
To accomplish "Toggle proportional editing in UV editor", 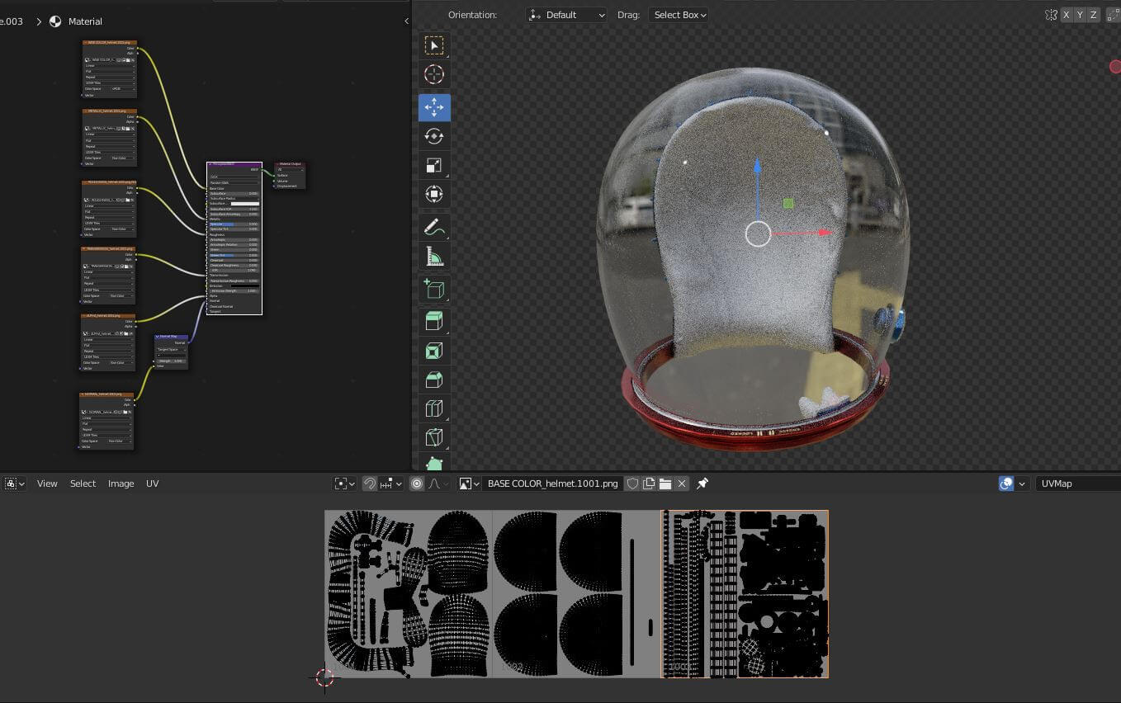I will click(x=417, y=484).
